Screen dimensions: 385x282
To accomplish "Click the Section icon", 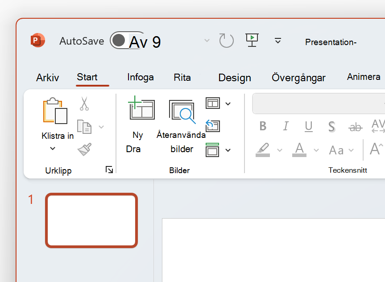I will [212, 149].
